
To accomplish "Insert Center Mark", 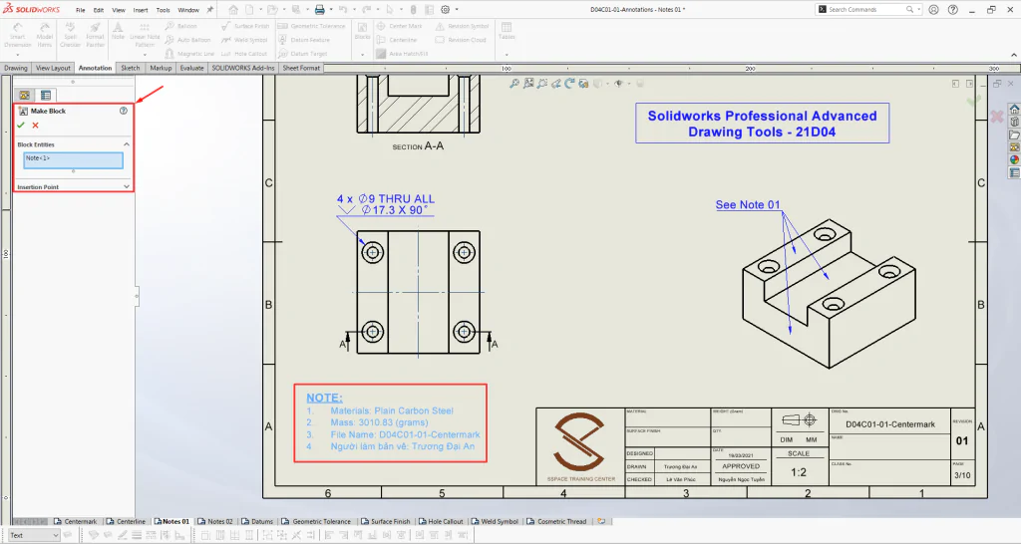I will tap(400, 26).
